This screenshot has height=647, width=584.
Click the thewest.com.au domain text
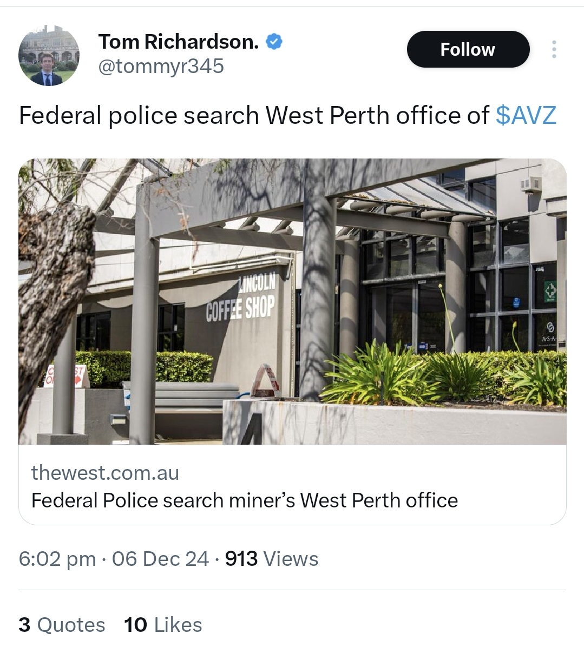click(x=105, y=473)
